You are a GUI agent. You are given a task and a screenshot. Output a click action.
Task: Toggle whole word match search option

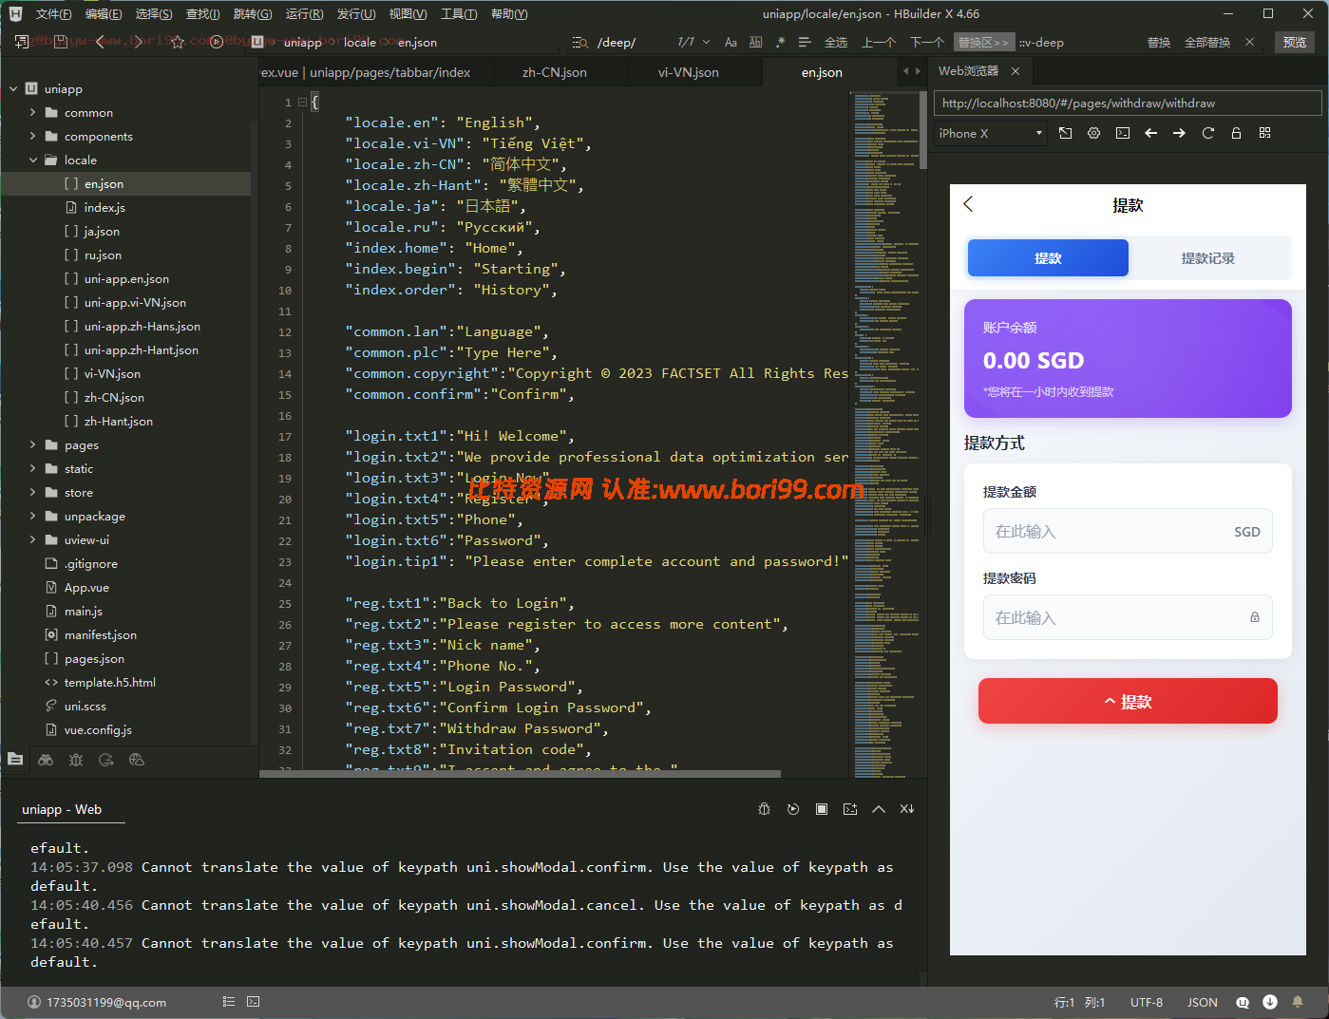[756, 43]
